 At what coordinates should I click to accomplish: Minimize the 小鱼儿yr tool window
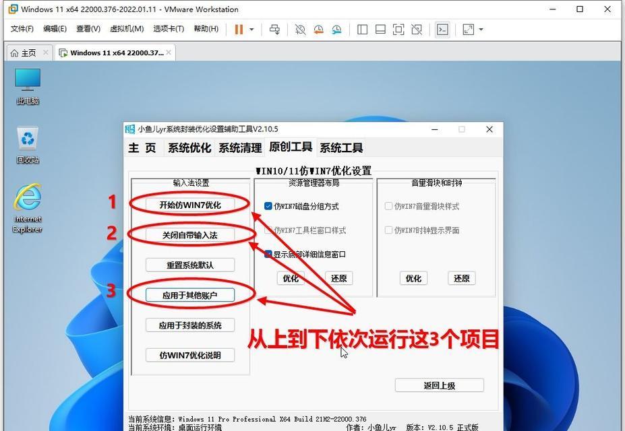pyautogui.click(x=434, y=129)
